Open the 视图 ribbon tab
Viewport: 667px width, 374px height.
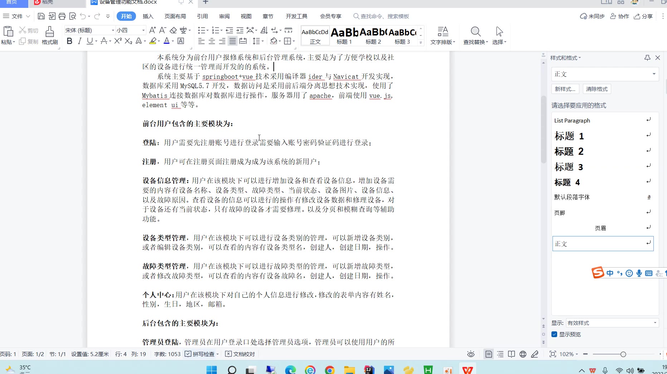click(x=246, y=16)
